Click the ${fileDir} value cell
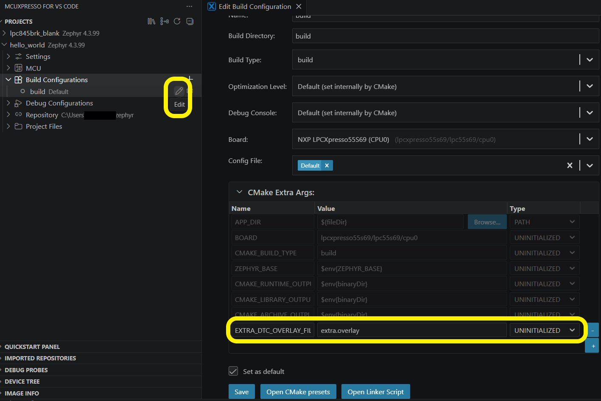 [390, 222]
